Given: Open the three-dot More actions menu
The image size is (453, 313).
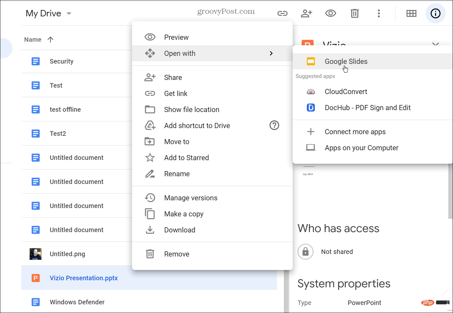Looking at the screenshot, I should click(379, 13).
